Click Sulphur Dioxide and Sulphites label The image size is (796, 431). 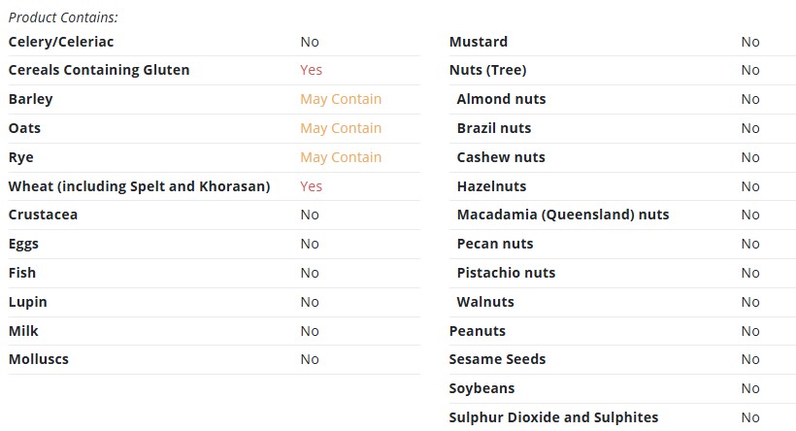(x=554, y=417)
